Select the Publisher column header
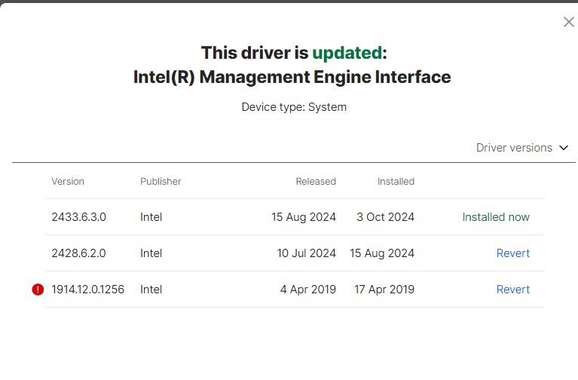The height and width of the screenshot is (380, 578). (x=161, y=182)
